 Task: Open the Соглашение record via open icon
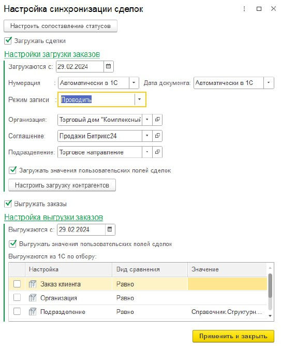[157, 136]
